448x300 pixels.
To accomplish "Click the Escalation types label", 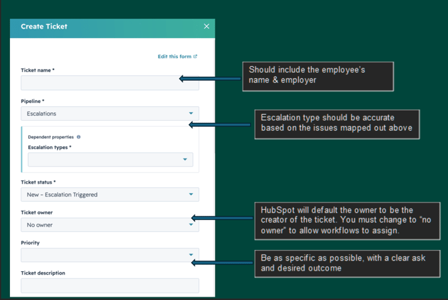I will point(49,147).
